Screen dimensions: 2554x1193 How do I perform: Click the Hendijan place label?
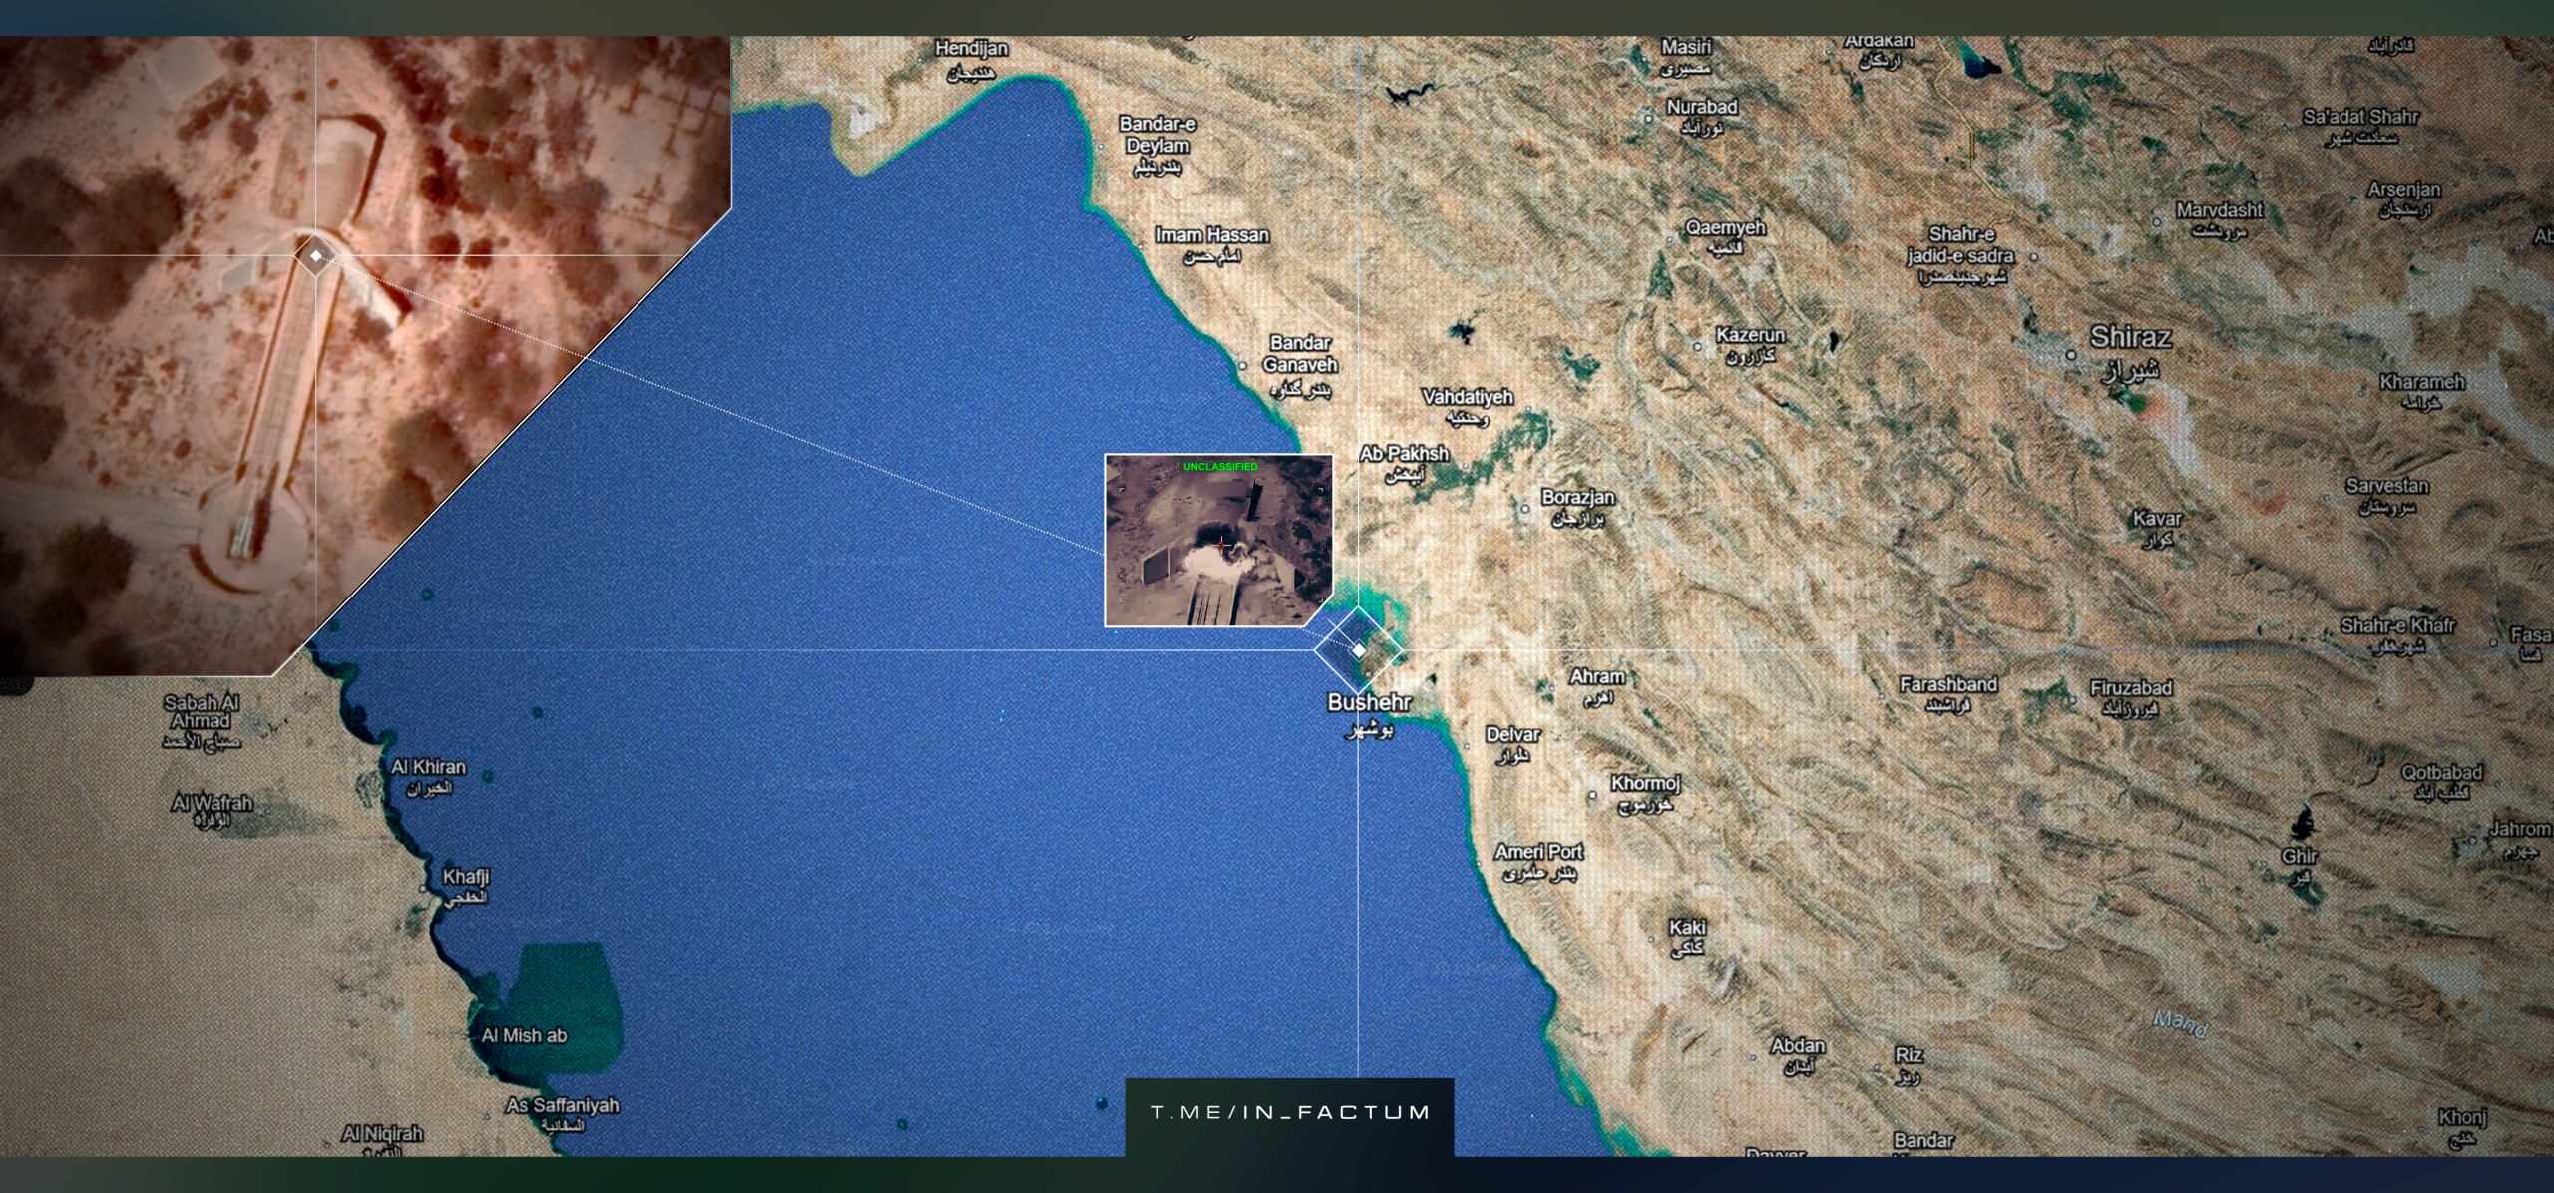tap(971, 49)
